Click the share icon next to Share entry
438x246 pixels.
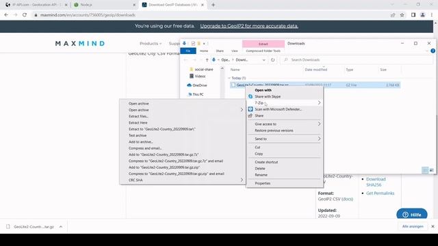tap(250, 115)
